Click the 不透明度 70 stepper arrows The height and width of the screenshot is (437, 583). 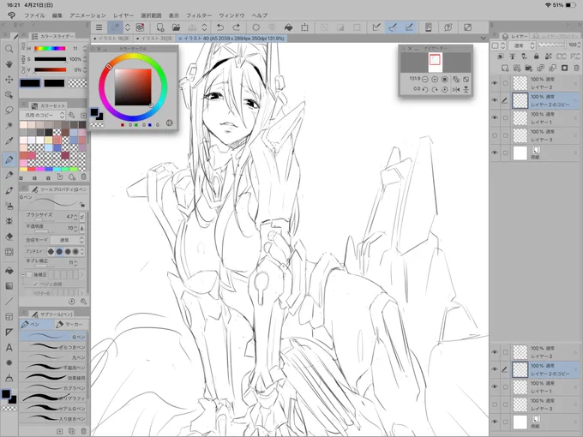tap(75, 228)
